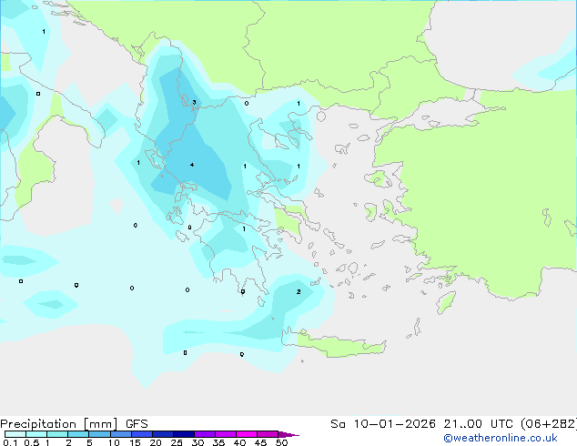The height and width of the screenshot is (446, 577).
Task: Click the 0.5–1 mm legend color swatch
Action: (36, 434)
